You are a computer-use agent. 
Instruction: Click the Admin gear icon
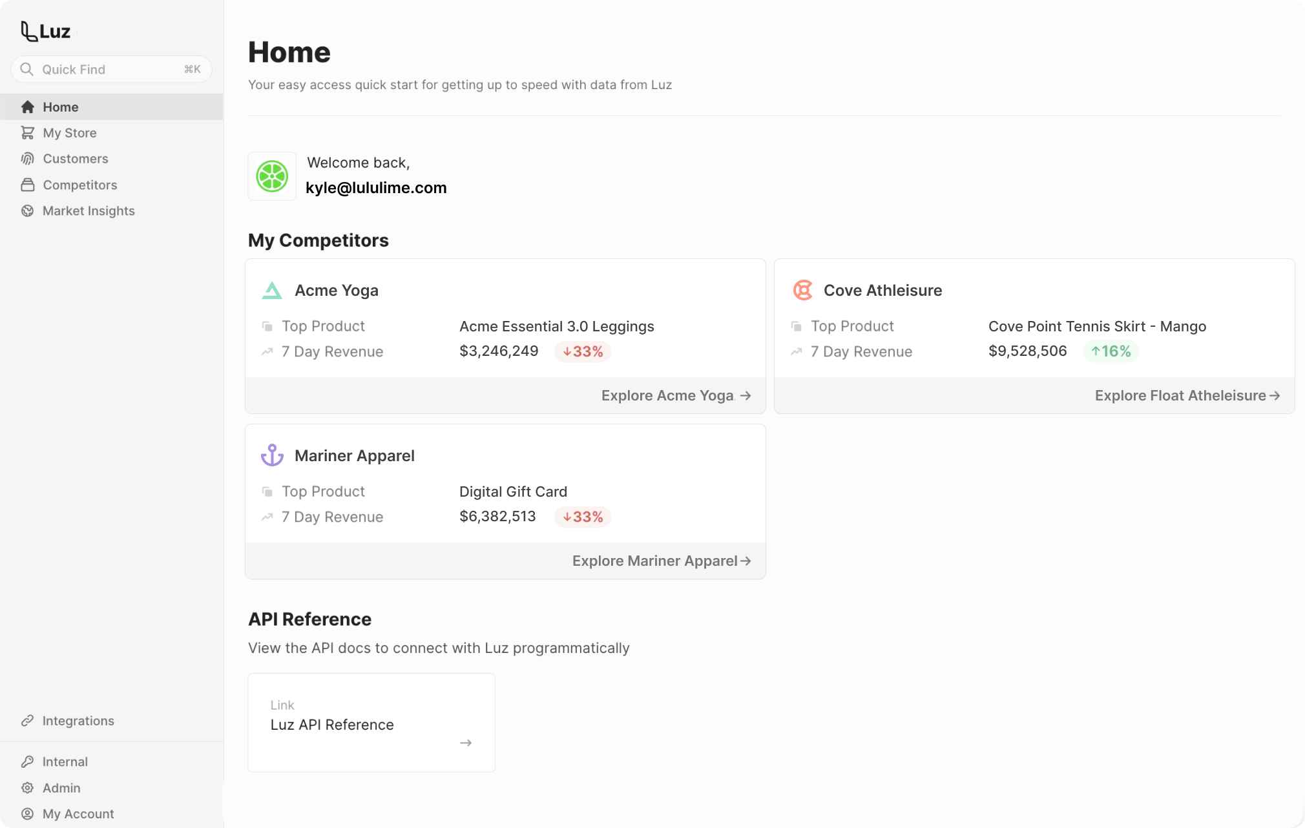(27, 788)
